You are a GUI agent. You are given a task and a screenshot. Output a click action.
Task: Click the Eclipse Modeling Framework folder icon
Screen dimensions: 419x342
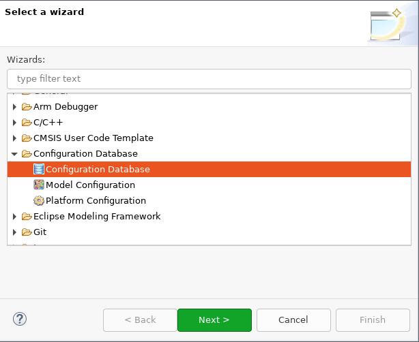click(27, 216)
